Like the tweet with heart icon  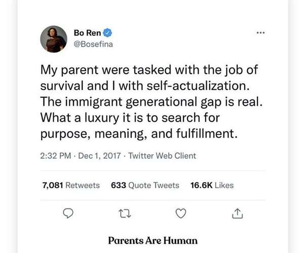[x=181, y=213]
